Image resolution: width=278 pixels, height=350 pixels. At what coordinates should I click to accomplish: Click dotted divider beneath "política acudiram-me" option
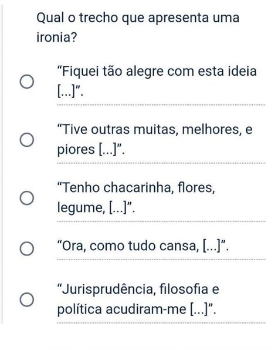tap(161, 323)
